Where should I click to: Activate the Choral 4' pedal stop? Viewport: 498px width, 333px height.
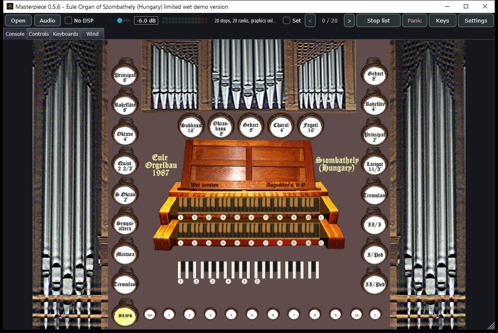pyautogui.click(x=281, y=127)
